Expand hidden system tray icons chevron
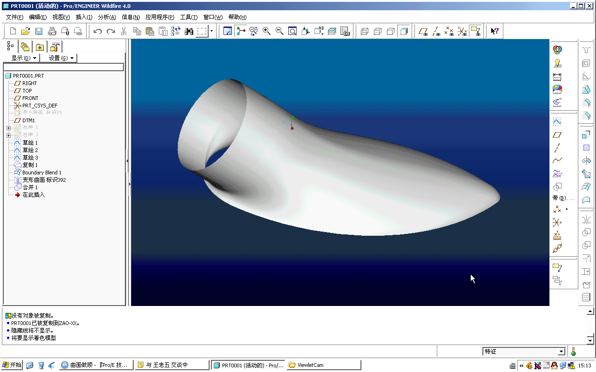Screen dimensions: 596x372 pos(521,365)
